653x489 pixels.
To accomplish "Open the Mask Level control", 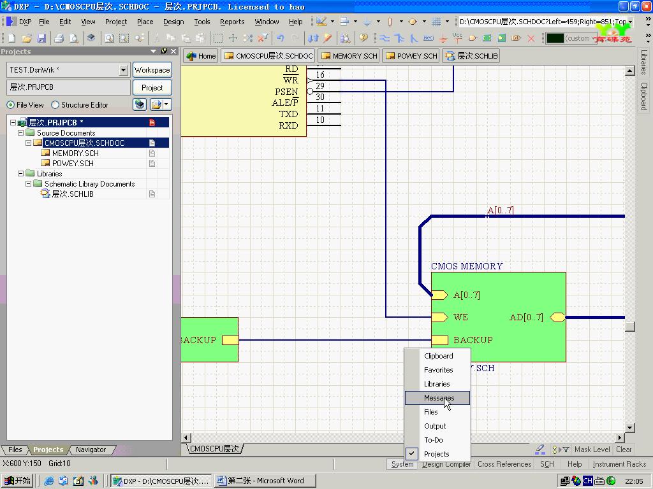I will 592,449.
